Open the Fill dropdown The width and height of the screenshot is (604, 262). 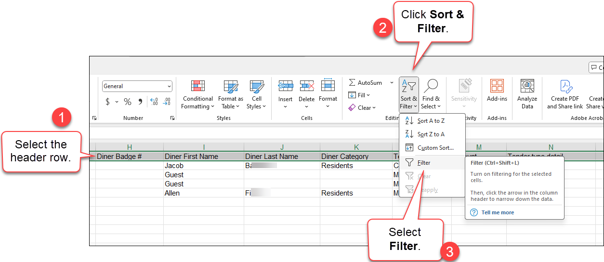[x=359, y=95]
